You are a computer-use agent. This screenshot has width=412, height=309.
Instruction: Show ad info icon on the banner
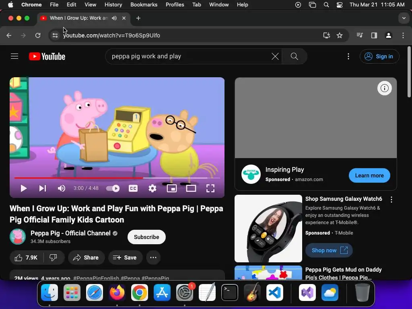(384, 88)
